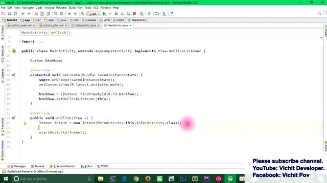Open the Refactor menu

[61, 8]
